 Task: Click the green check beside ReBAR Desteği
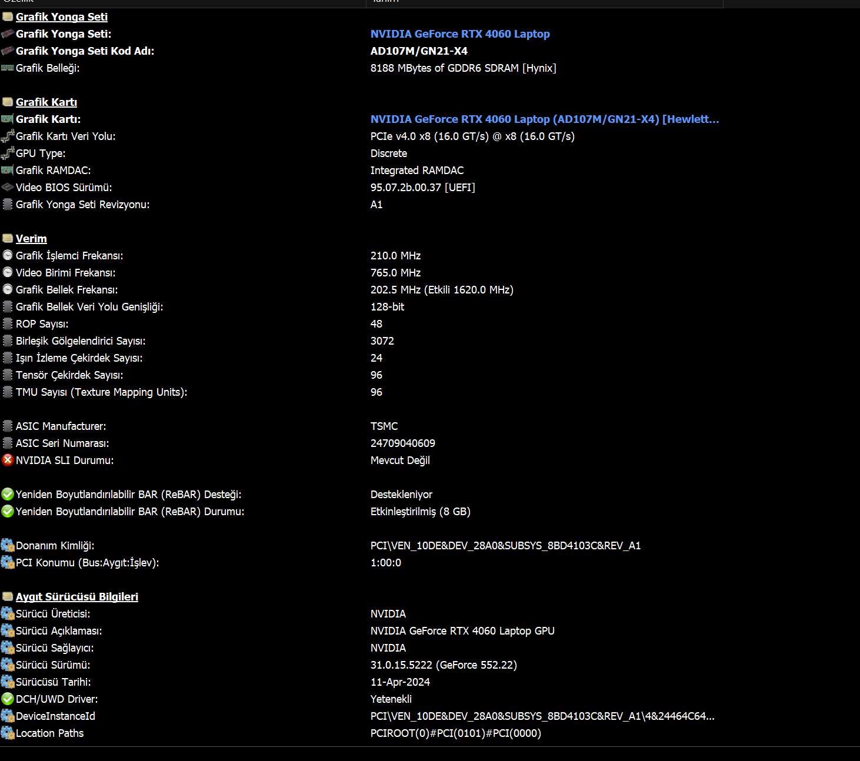8,495
